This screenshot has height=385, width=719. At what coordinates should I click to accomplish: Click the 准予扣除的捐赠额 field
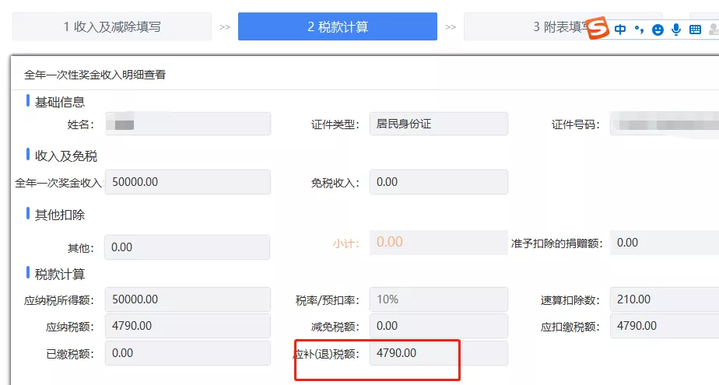tap(664, 243)
